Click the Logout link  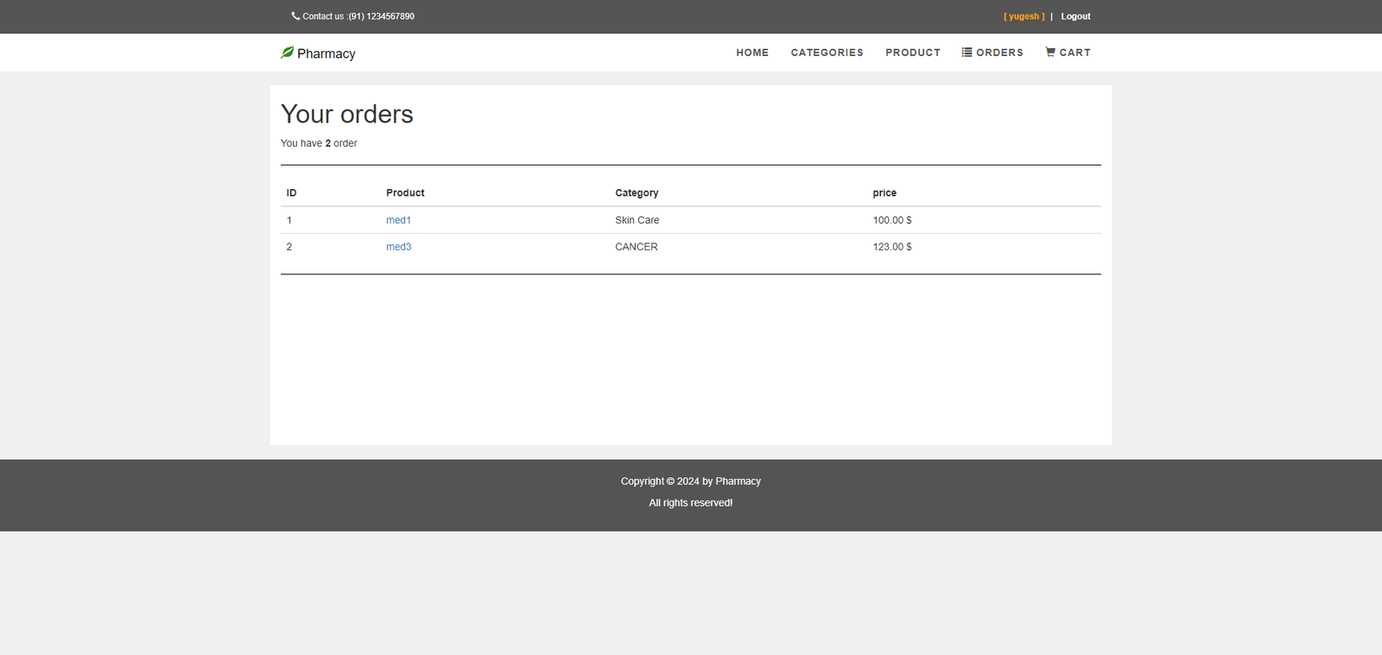tap(1075, 16)
